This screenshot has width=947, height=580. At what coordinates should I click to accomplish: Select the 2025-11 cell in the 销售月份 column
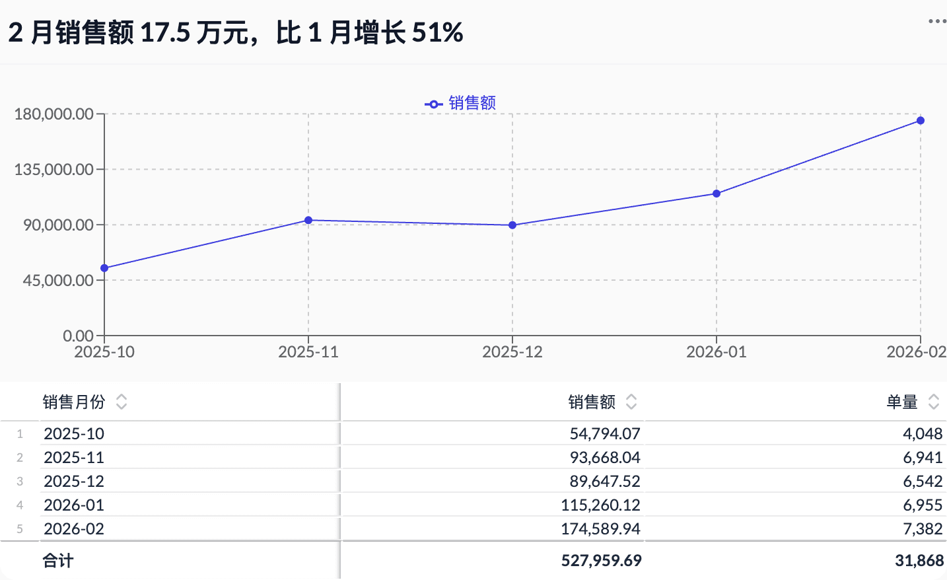click(x=74, y=458)
